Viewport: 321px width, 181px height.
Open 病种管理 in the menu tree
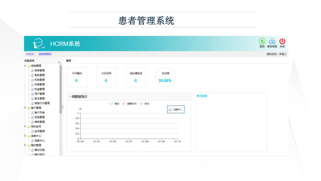pos(39,122)
